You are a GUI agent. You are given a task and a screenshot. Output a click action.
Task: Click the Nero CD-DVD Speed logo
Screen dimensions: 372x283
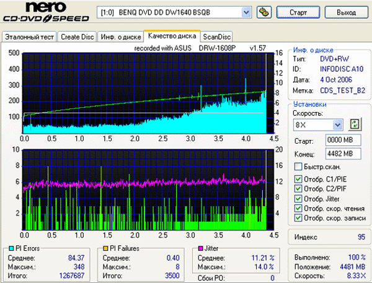[x=47, y=13]
